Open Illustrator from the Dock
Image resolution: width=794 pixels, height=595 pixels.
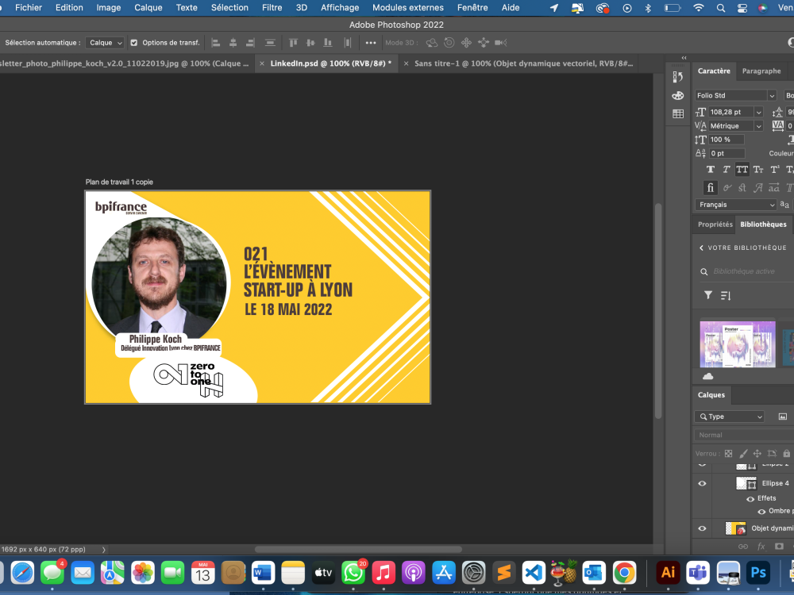(668, 572)
